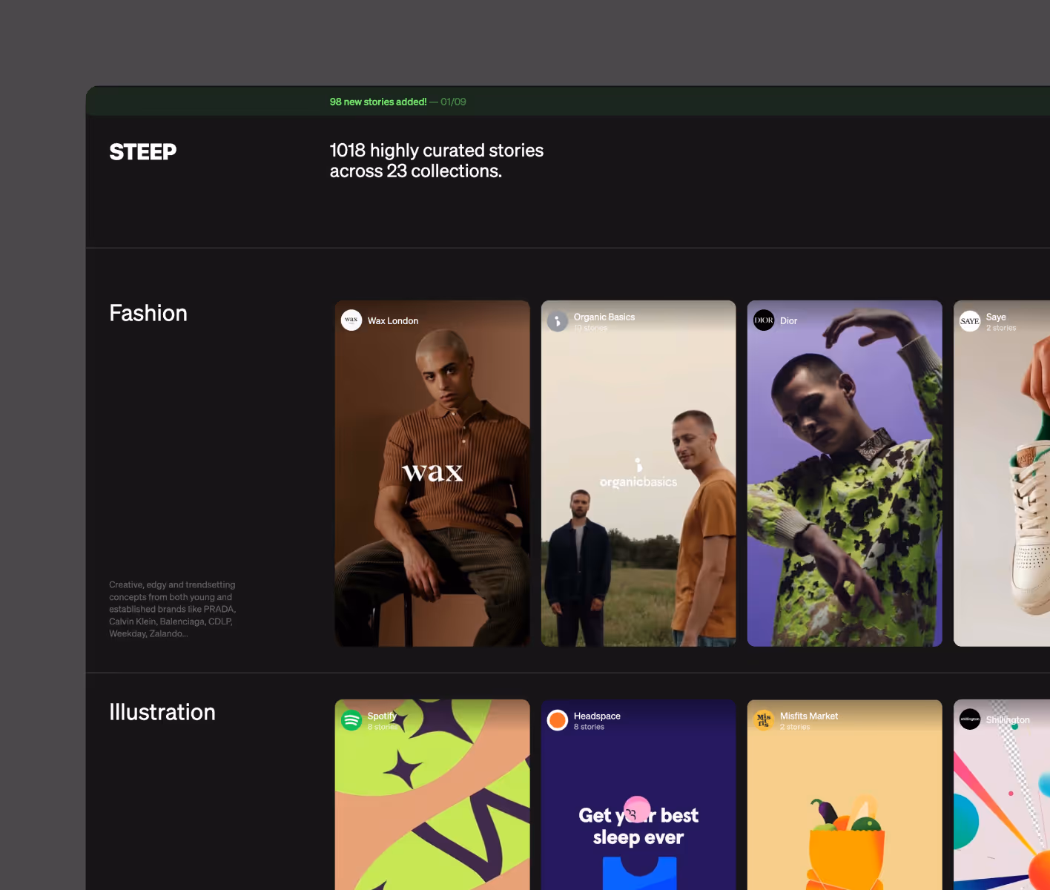Click the Spotify logo icon

click(351, 720)
